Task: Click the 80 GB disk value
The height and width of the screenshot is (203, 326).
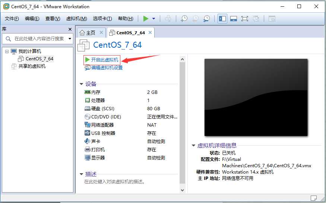Action: pos(153,108)
